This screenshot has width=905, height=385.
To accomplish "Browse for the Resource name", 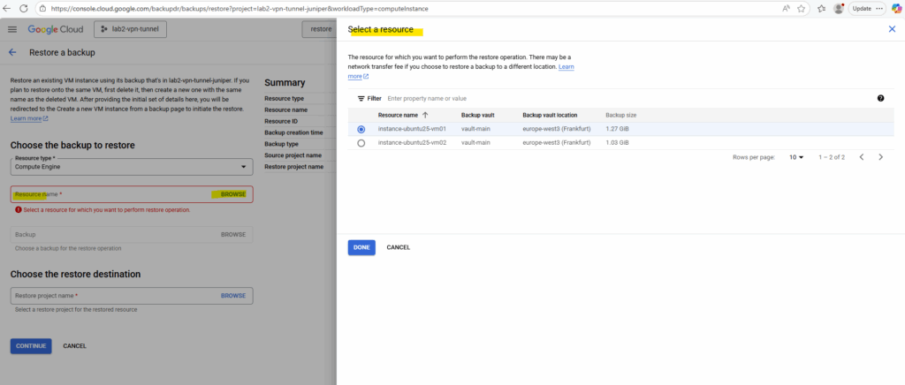I will (233, 194).
